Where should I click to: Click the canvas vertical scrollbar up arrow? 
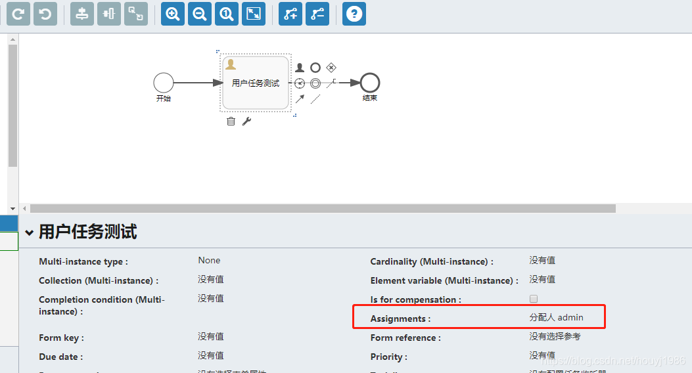tap(12, 39)
